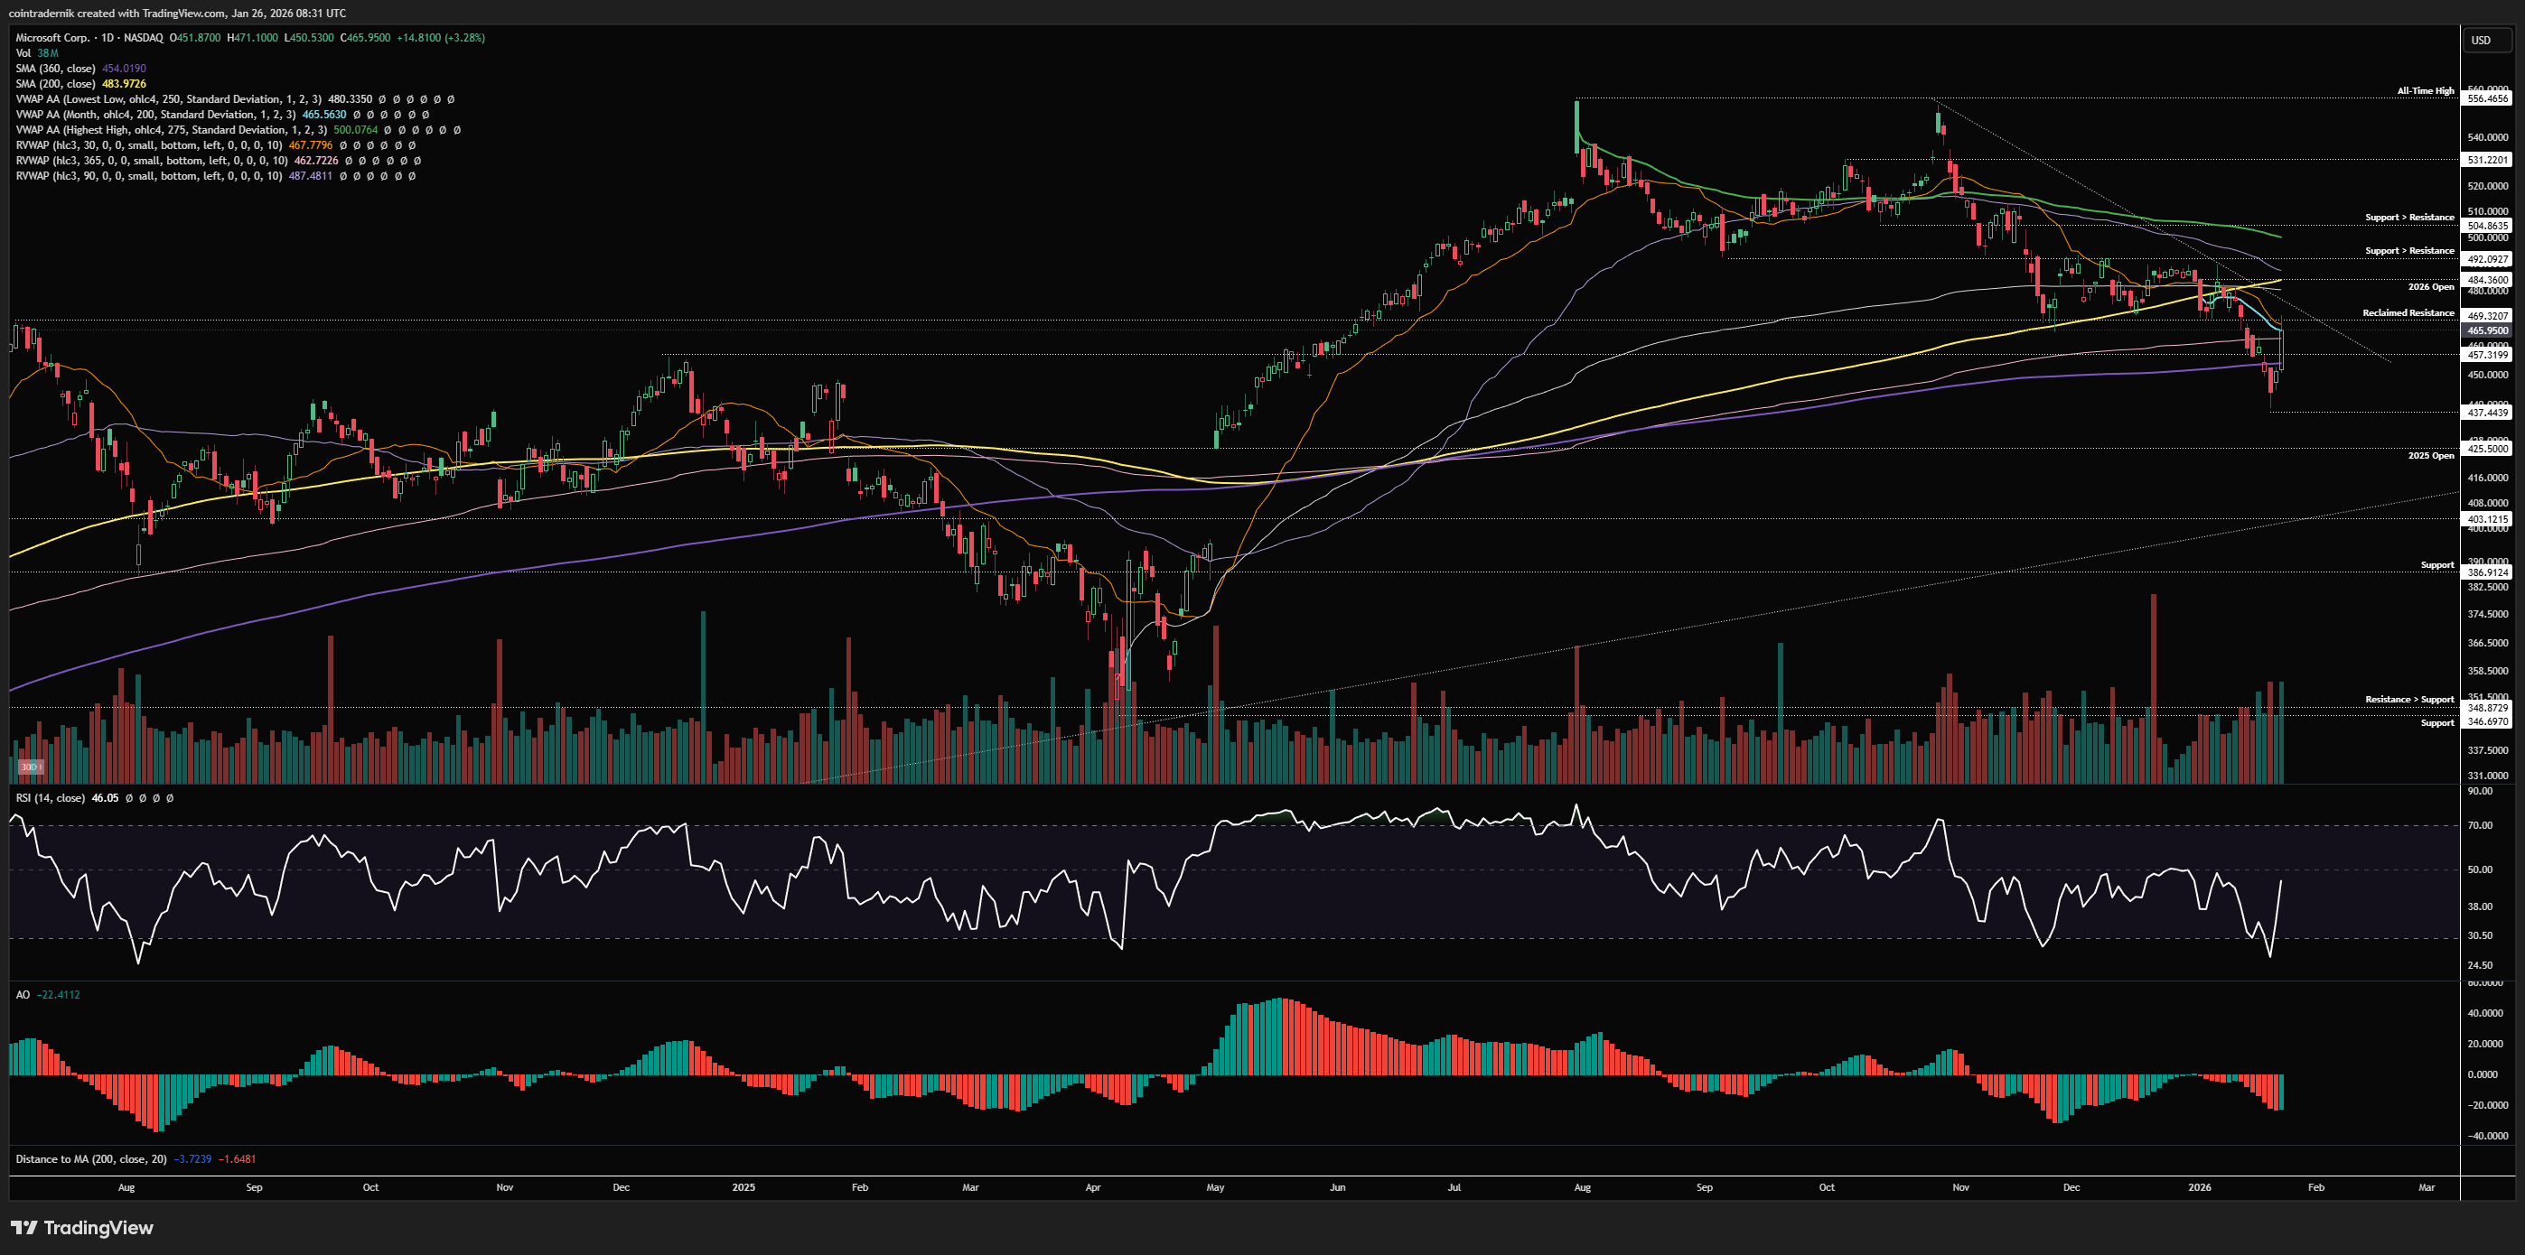Click the Reclaimed Resistance 469.3207 price label
The image size is (2525, 1255).
pos(2488,315)
